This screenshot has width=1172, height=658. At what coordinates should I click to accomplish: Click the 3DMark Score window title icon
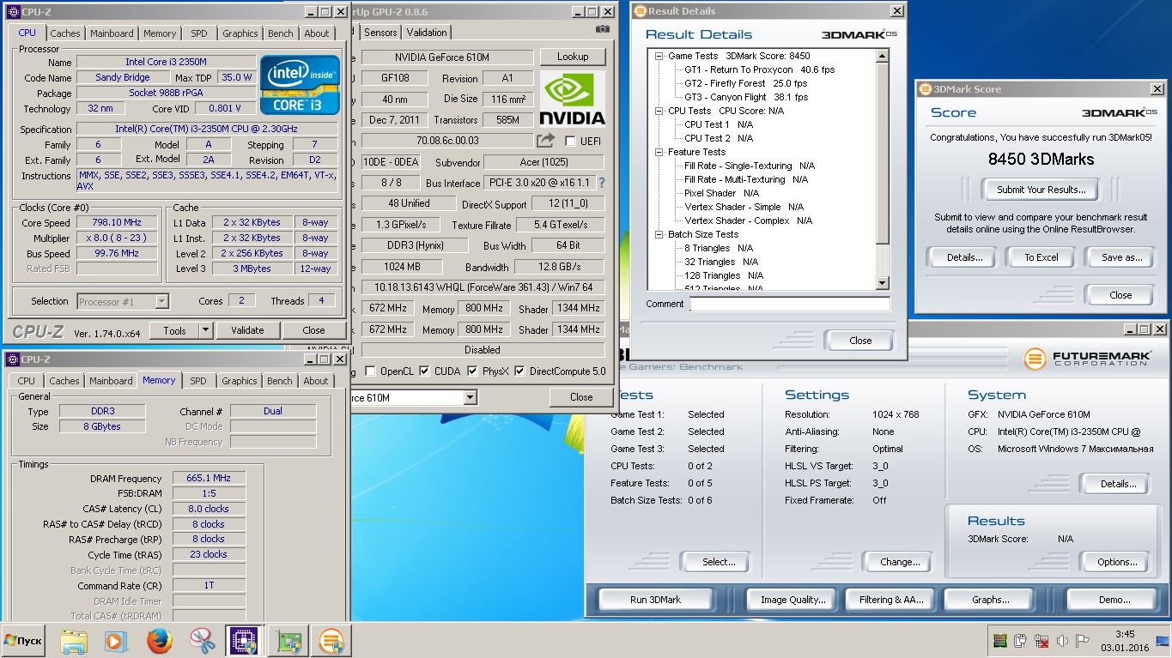coord(925,89)
